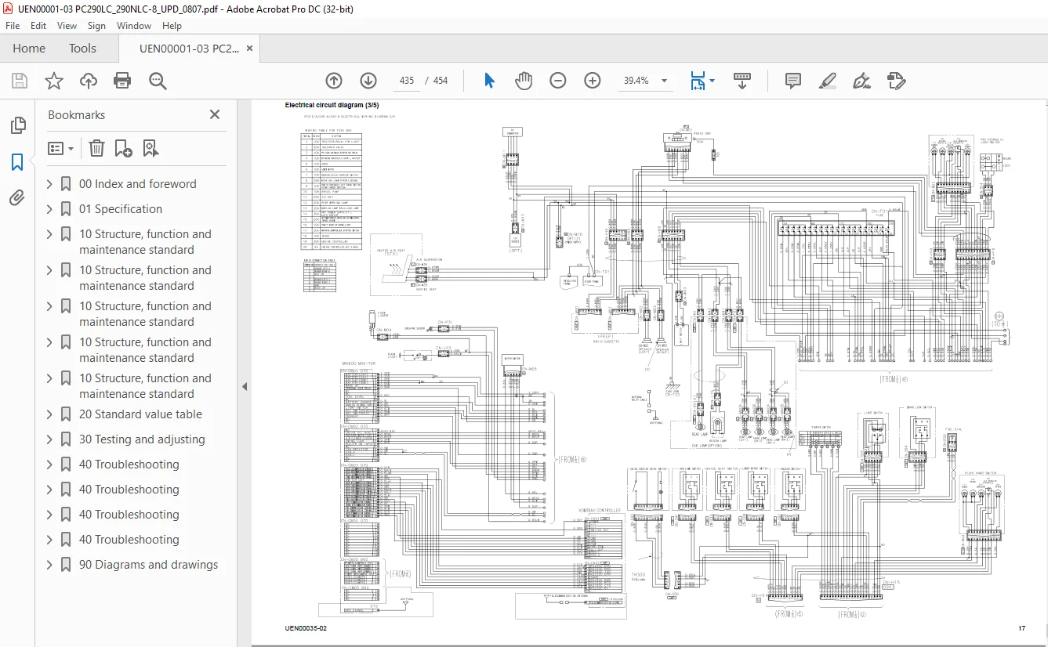Open the Bookmarks panel icon in the sidebar
The height and width of the screenshot is (647, 1048).
(x=17, y=162)
